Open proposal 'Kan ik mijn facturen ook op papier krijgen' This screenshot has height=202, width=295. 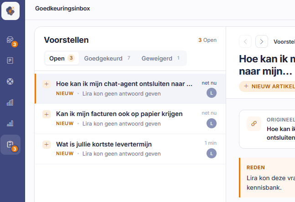point(130,119)
